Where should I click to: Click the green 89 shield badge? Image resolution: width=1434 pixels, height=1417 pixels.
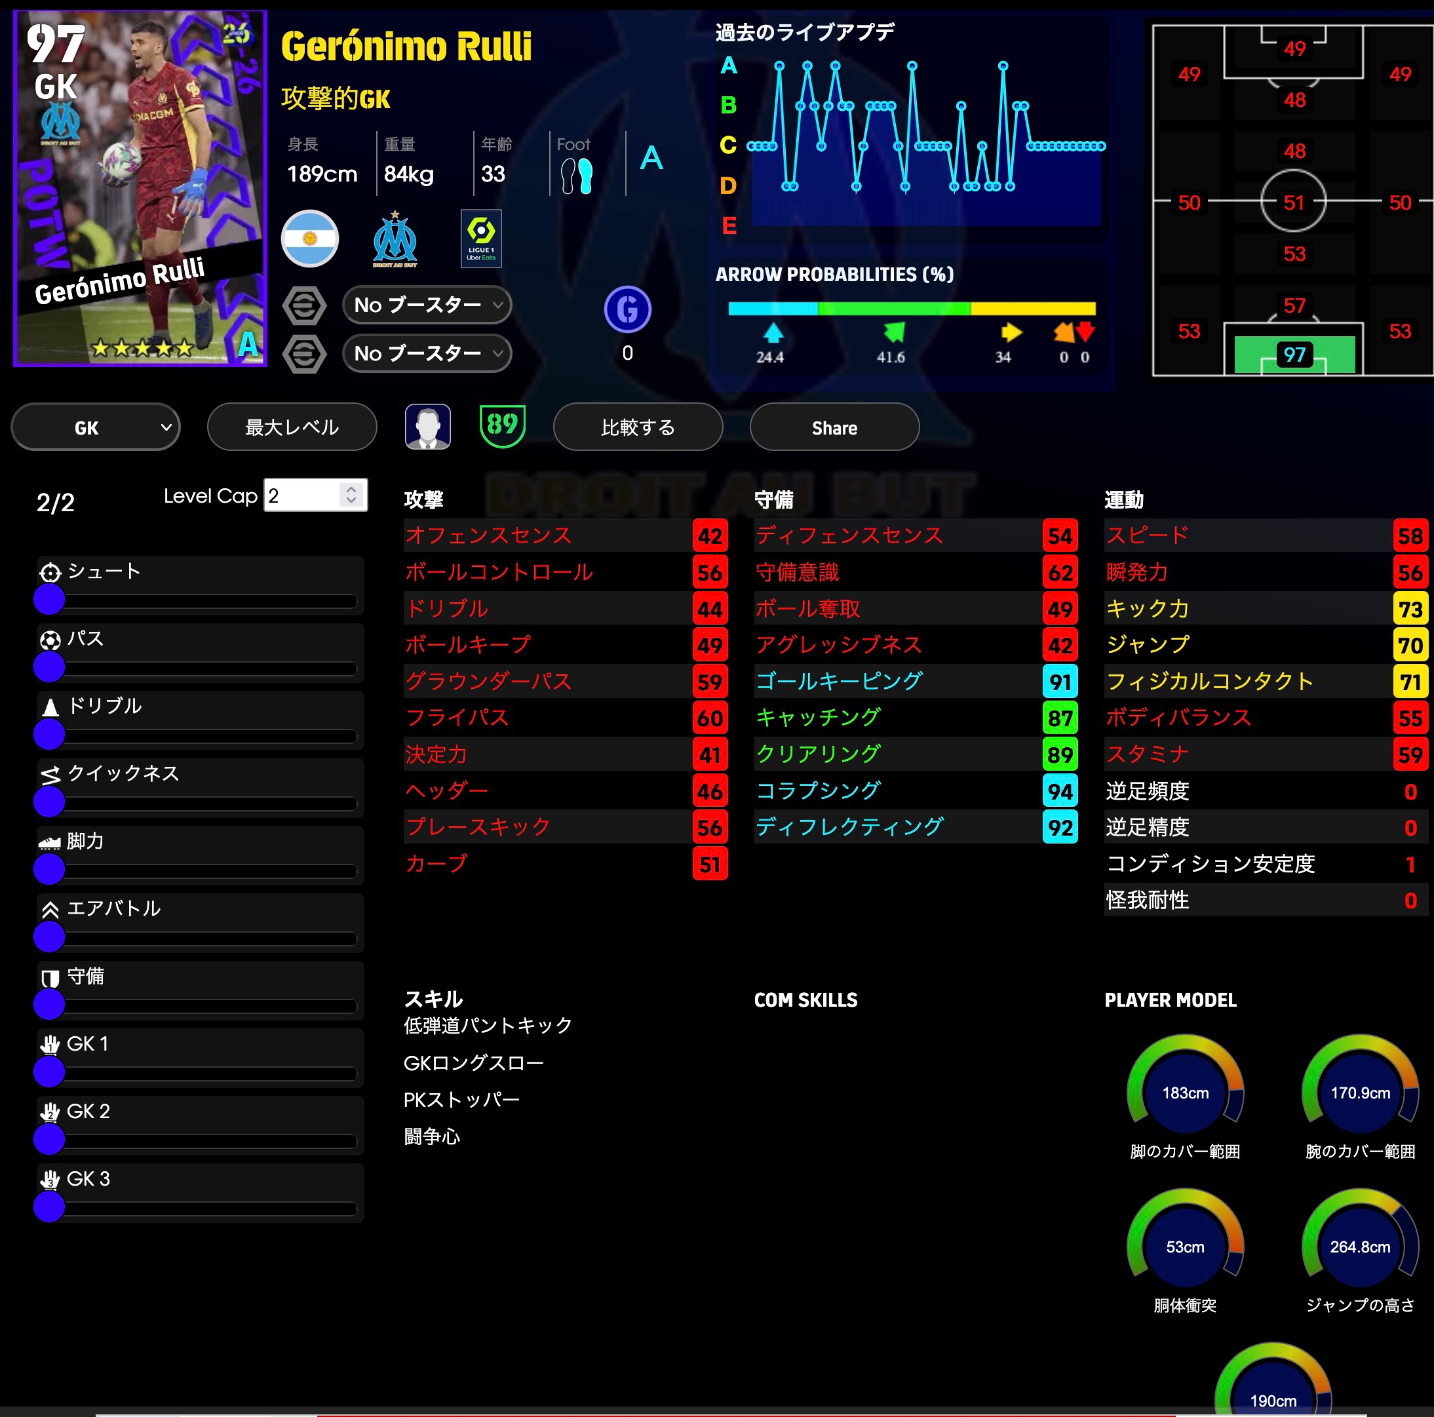503,426
